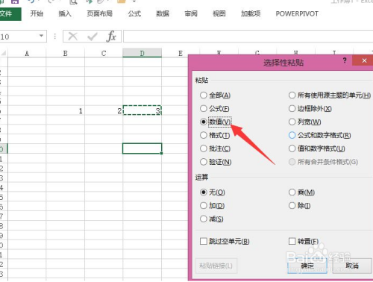Viewport: 373px width, 282px height.
Task: Select column B header
Action: 65,53
